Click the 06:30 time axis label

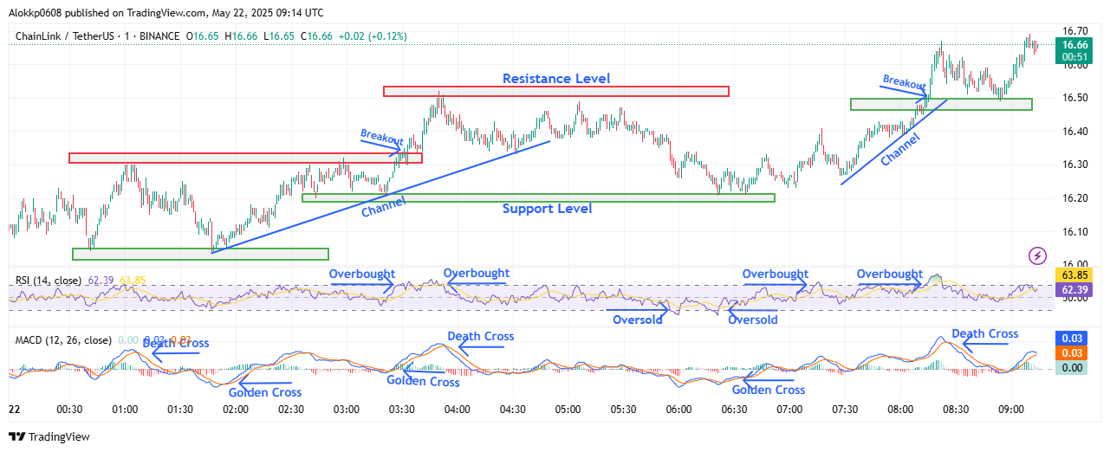[734, 409]
